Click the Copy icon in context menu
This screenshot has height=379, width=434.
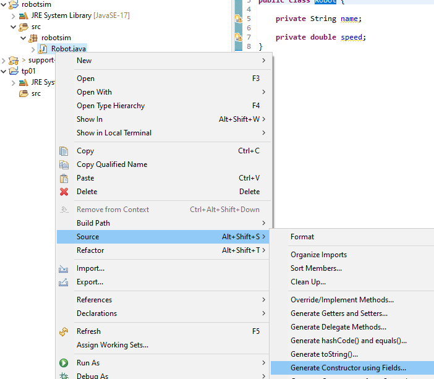pos(63,151)
